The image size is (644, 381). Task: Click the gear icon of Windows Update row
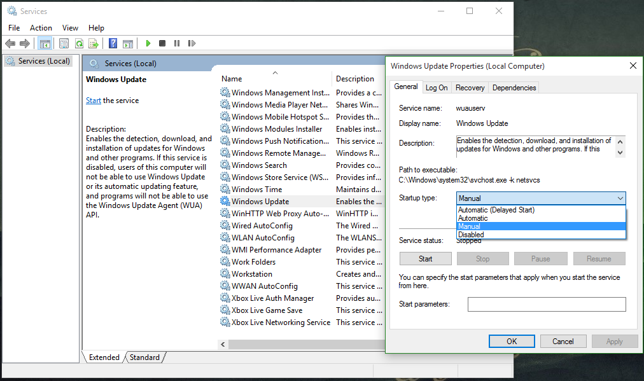pos(225,201)
